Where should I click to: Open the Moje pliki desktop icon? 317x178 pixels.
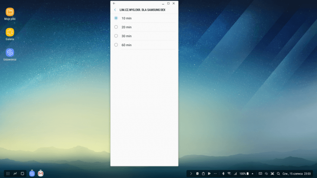[x=10, y=12]
